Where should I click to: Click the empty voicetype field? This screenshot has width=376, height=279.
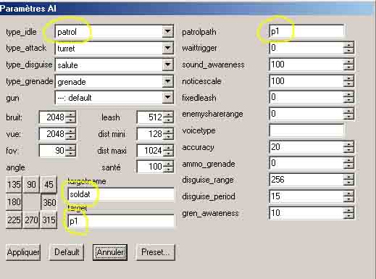point(306,130)
